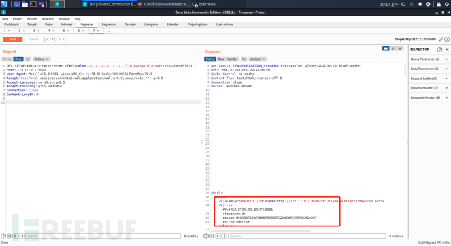The image size is (451, 246).
Task: Switch request view to Pretty
Action: coord(7,59)
